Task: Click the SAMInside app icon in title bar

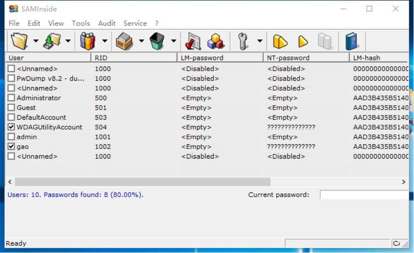Action: point(13,9)
